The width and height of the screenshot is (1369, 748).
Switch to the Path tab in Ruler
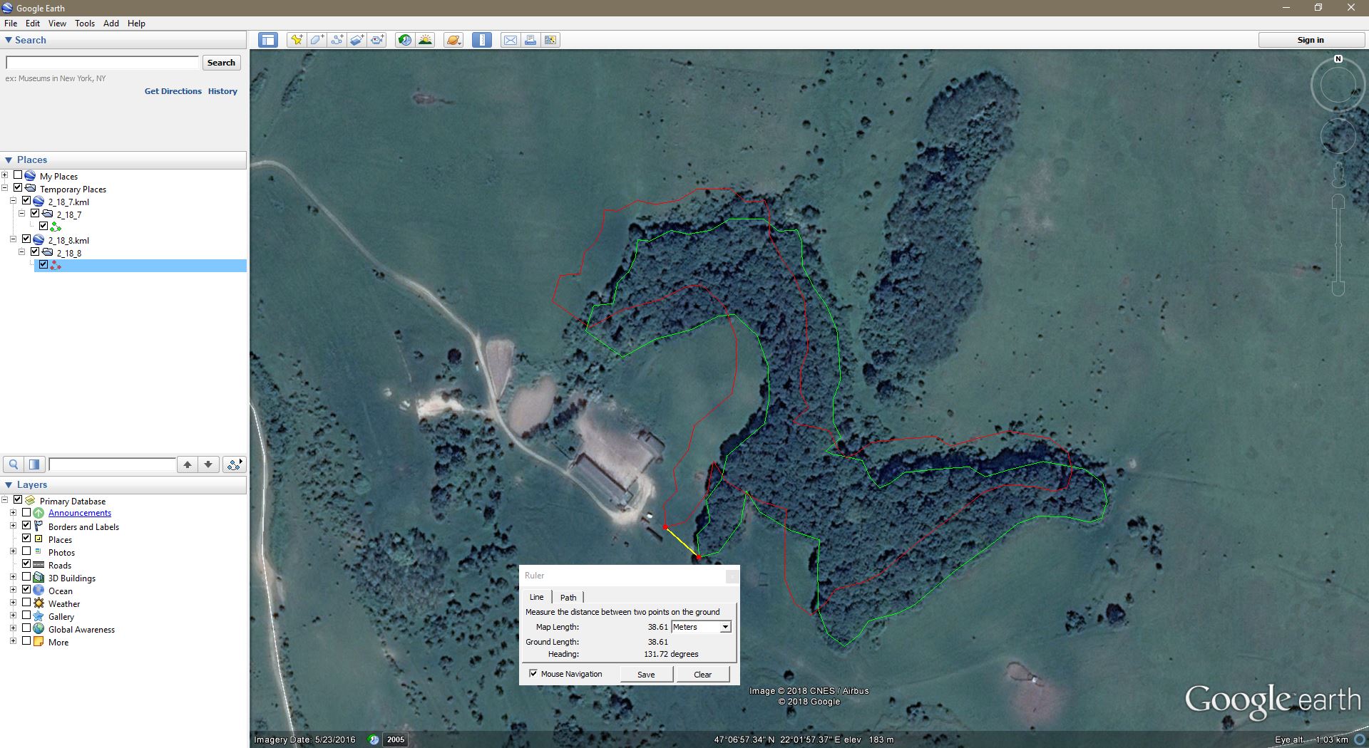tap(568, 597)
